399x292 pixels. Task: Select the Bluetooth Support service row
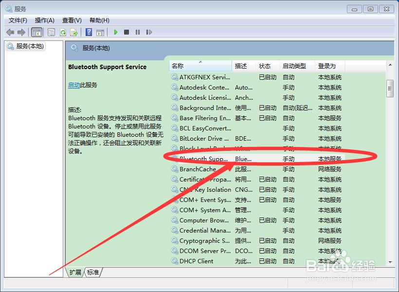(x=257, y=159)
